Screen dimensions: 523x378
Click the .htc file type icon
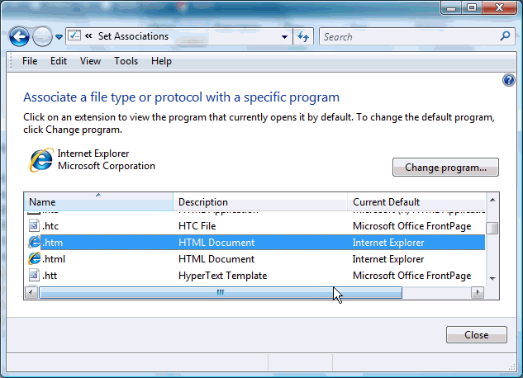[34, 226]
